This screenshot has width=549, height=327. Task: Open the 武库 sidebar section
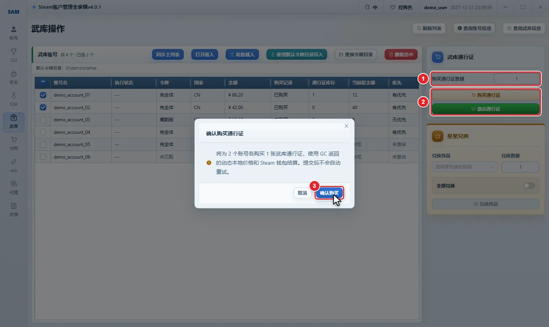[x=14, y=122]
